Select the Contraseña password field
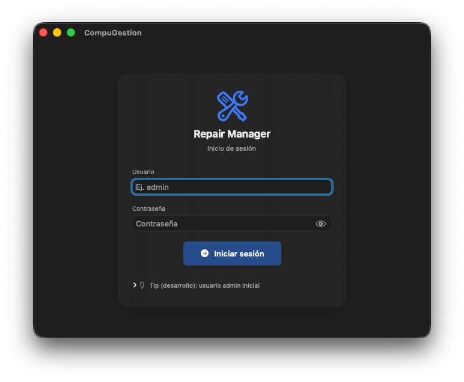 pos(222,224)
